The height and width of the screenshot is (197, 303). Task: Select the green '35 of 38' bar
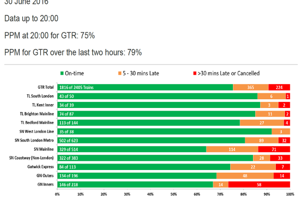(164, 131)
